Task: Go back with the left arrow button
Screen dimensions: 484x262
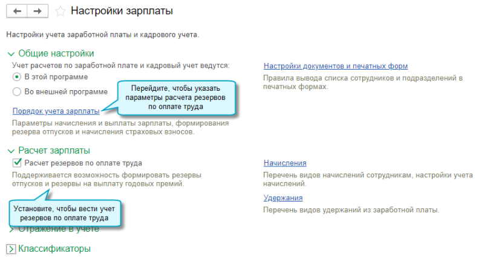Action: 17,11
